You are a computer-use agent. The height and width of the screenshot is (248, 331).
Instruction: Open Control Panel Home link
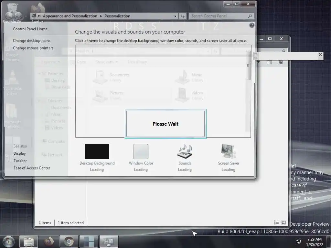click(x=30, y=29)
